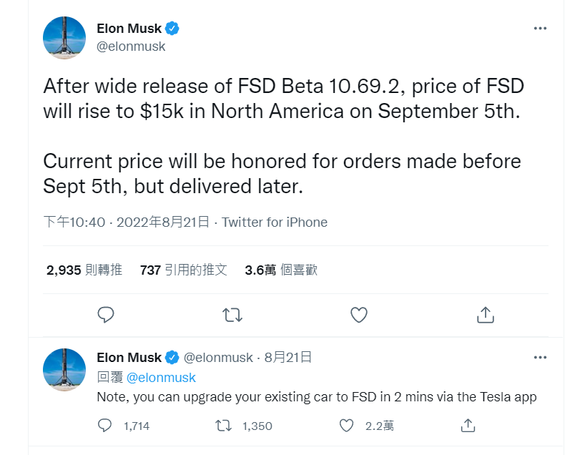The height and width of the screenshot is (455, 570).
Task: Share the main tweet via the upload icon
Action: click(486, 315)
